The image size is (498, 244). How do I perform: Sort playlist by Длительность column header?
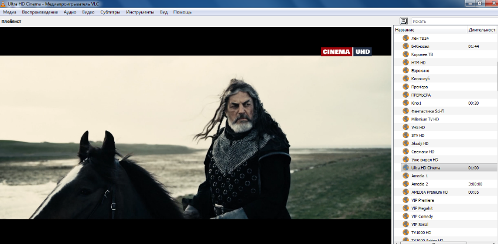[482, 30]
